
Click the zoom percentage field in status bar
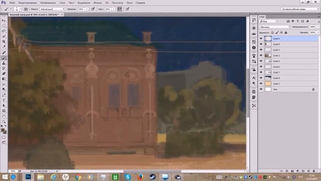[13, 171]
